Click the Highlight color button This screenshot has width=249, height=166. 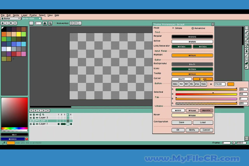(192, 55)
